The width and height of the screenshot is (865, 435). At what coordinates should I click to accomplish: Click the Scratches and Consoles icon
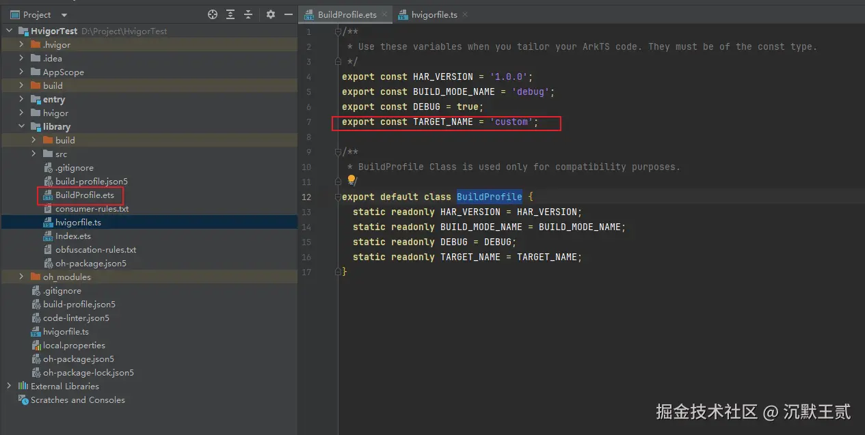click(x=23, y=399)
